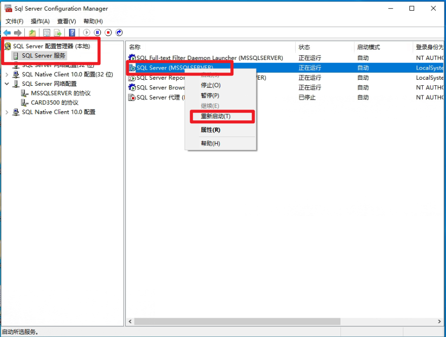
Task: Click the Forward arrow toolbar icon
Action: (x=18, y=32)
